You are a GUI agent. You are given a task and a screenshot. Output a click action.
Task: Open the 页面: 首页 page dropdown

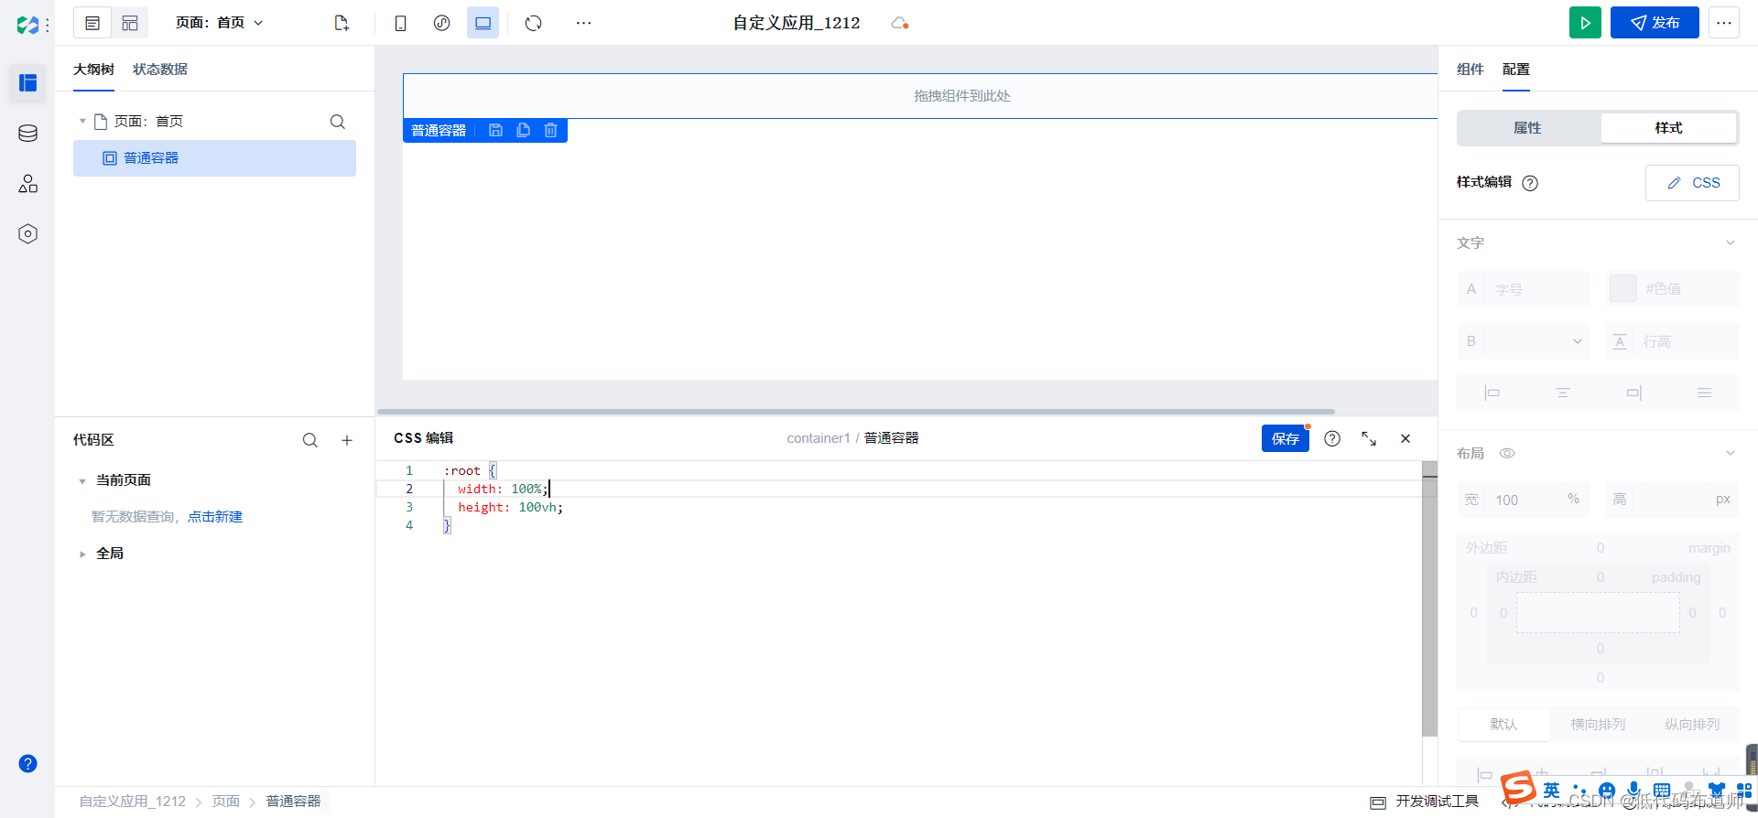220,23
